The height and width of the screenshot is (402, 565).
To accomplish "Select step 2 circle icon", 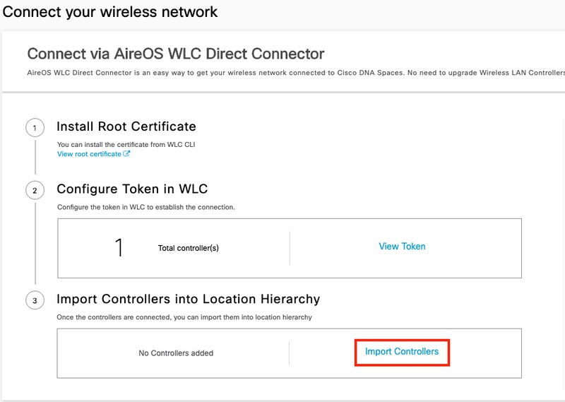I will click(35, 190).
